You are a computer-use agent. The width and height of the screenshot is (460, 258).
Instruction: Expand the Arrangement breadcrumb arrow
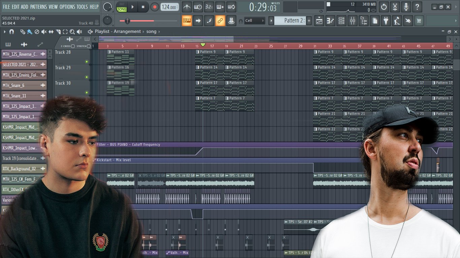click(143, 32)
